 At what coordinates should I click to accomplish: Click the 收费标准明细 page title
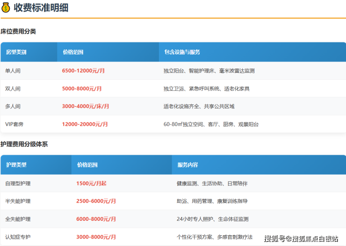(x=41, y=8)
